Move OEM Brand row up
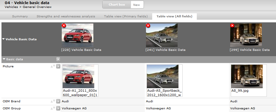Image resolution: width=276 pixels, height=112 pixels. click(x=52, y=101)
